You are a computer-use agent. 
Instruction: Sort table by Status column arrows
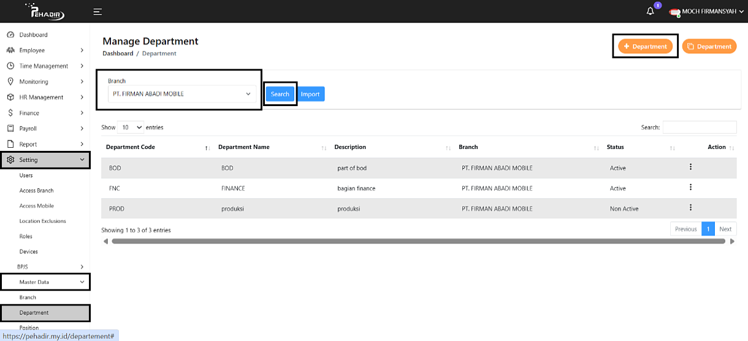672,148
